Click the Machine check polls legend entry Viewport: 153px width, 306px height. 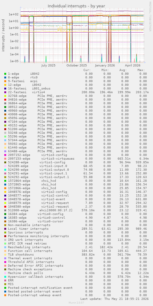(25, 273)
